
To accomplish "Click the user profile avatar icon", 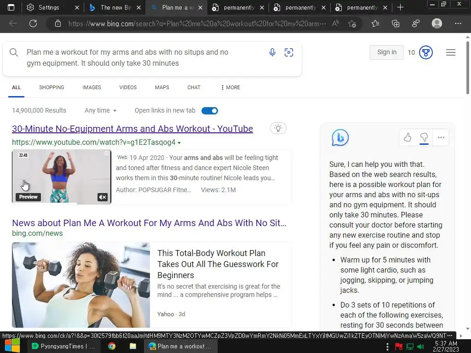I will click(437, 23).
